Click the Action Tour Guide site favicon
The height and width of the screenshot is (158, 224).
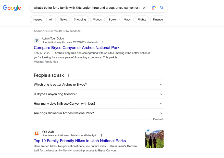tap(36, 40)
